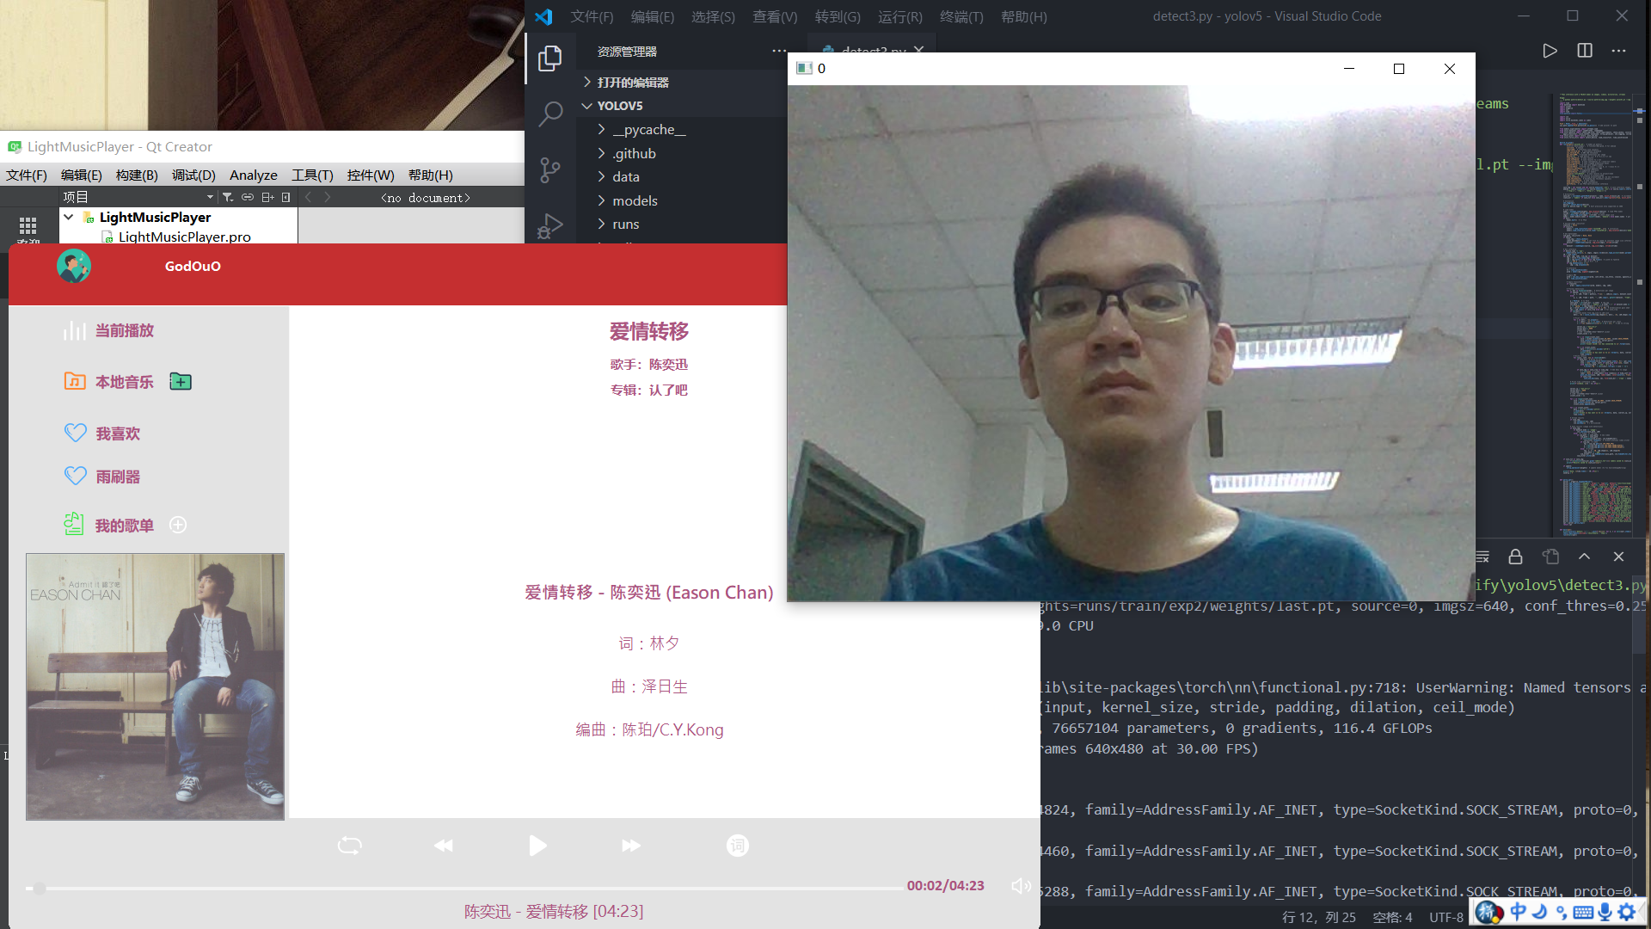The image size is (1651, 929).
Task: Open VS Code 文件(F) menu
Action: point(592,16)
